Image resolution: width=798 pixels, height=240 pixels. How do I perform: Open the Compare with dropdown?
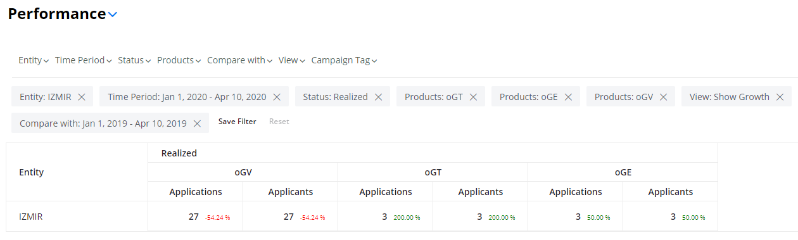click(239, 60)
